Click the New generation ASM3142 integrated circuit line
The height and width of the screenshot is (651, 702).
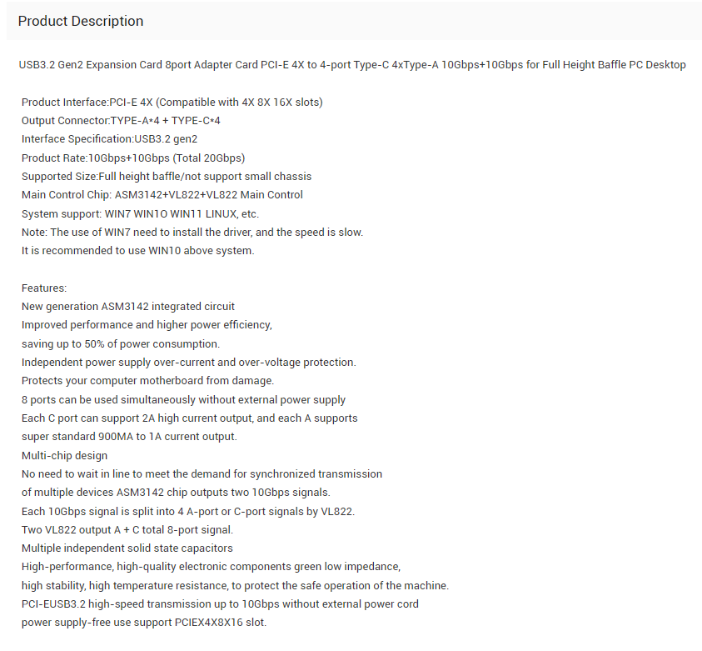click(128, 307)
